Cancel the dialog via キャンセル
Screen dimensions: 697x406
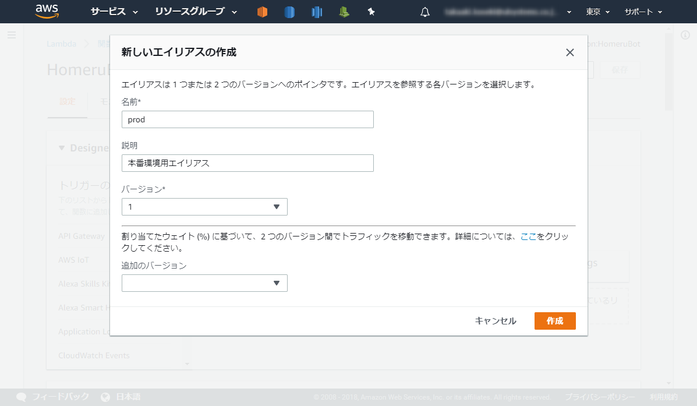pos(494,320)
